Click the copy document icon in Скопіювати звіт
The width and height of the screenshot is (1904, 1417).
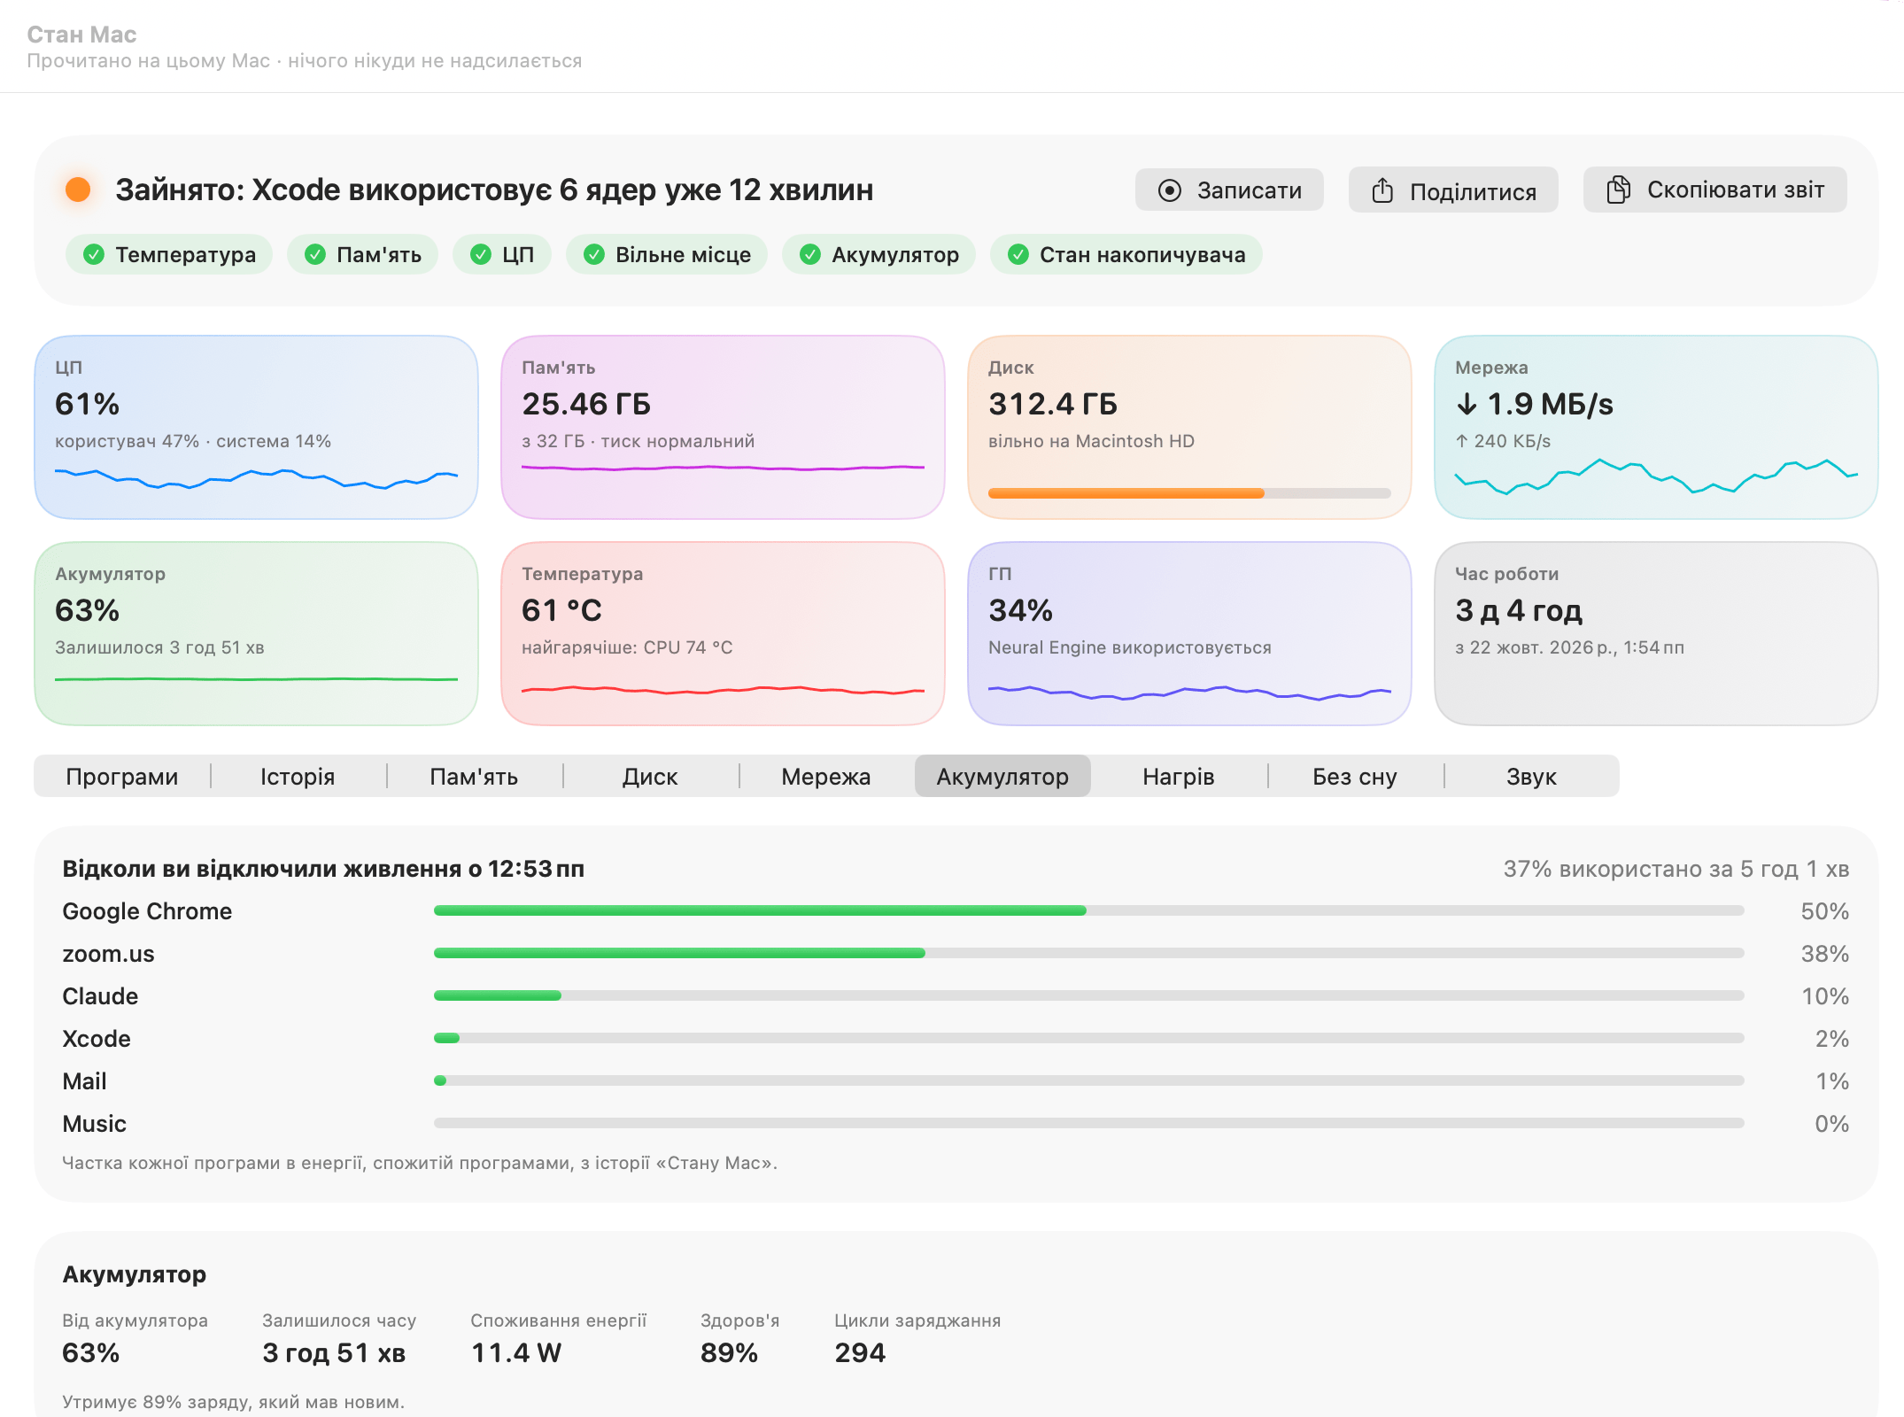[x=1618, y=190]
